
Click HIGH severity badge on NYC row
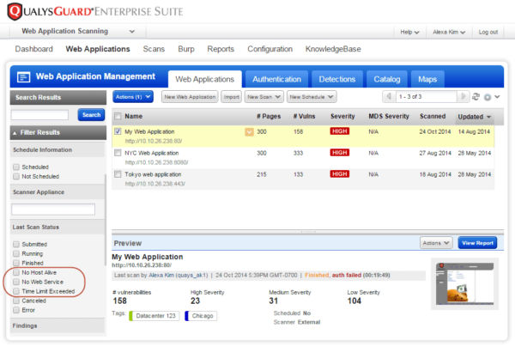(340, 153)
